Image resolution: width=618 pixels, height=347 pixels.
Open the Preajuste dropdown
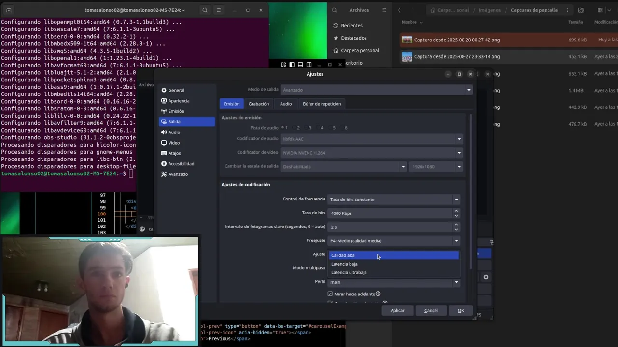(x=393, y=241)
